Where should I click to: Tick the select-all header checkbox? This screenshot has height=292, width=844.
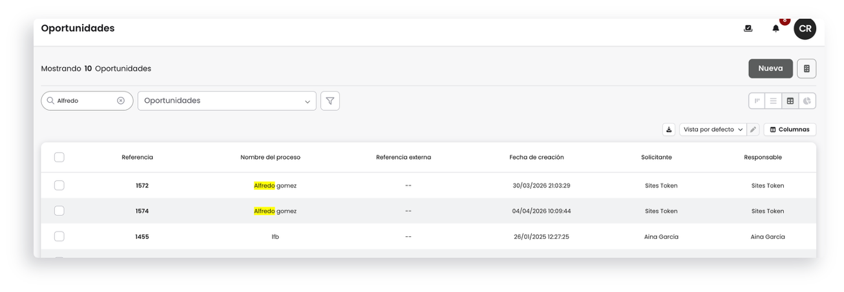tap(59, 157)
